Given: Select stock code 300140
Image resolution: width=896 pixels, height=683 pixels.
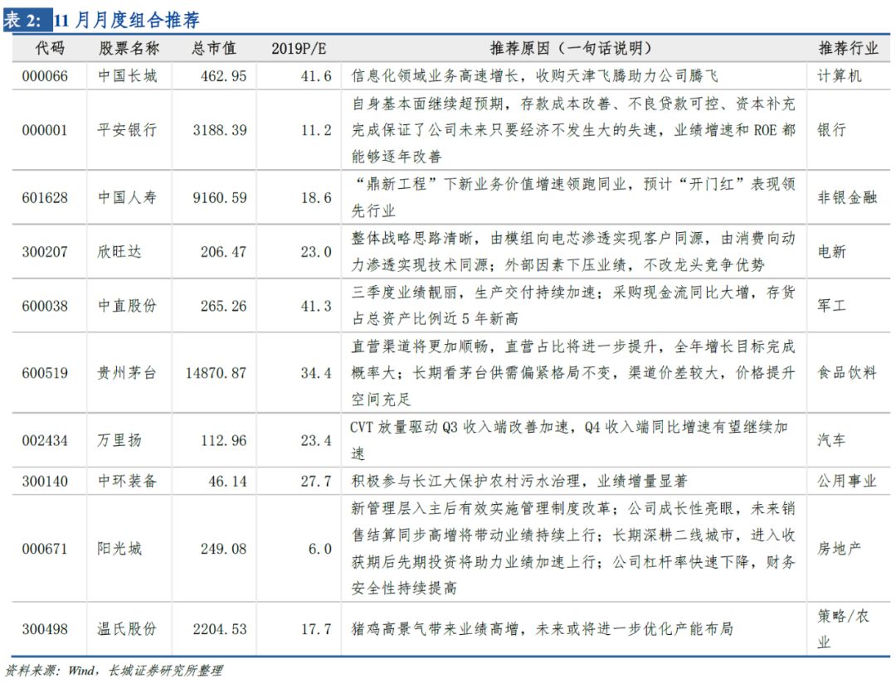Looking at the screenshot, I should [x=45, y=482].
